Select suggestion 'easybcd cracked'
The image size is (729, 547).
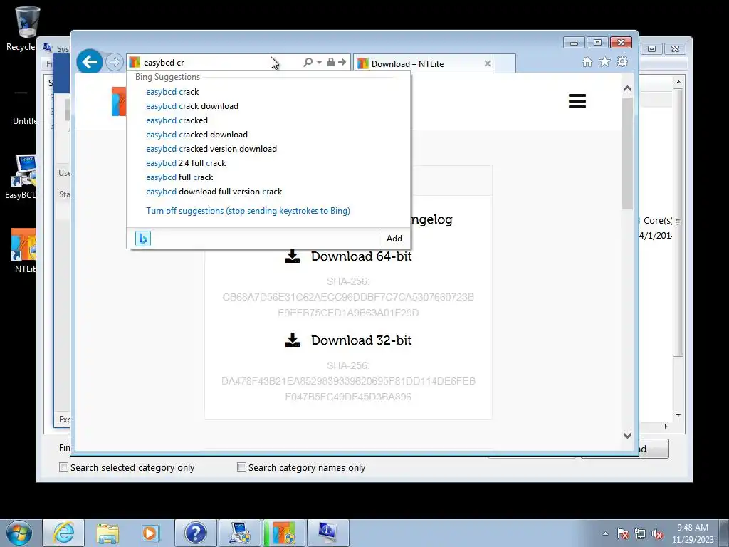click(x=177, y=120)
